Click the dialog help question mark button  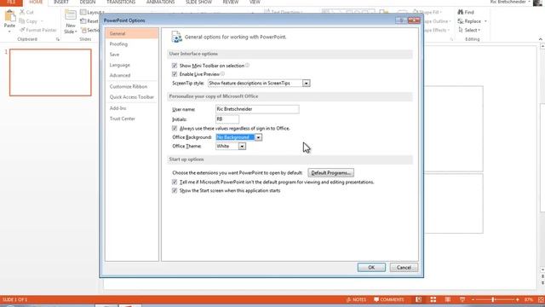(x=401, y=20)
